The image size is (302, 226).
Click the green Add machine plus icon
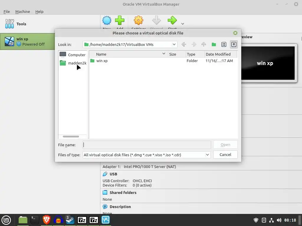point(120,20)
